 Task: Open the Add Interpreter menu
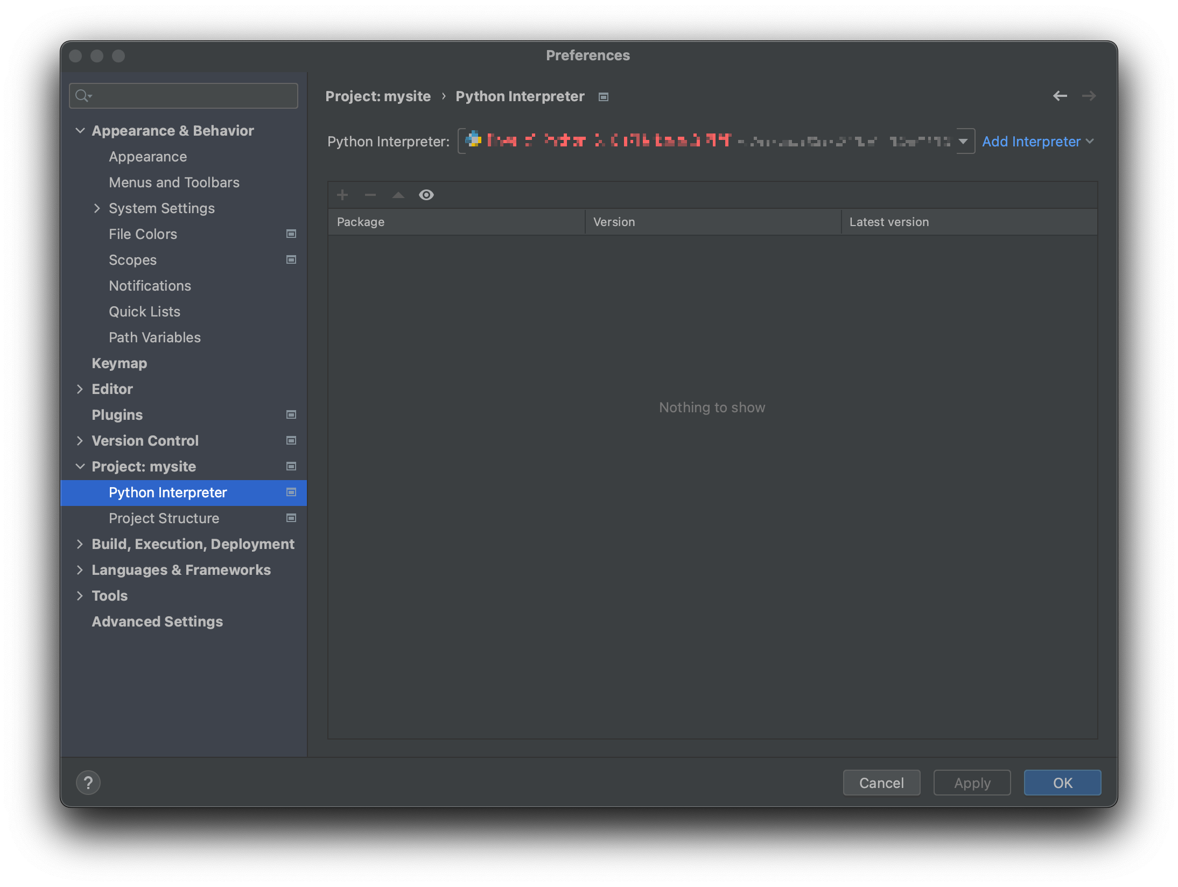point(1037,141)
